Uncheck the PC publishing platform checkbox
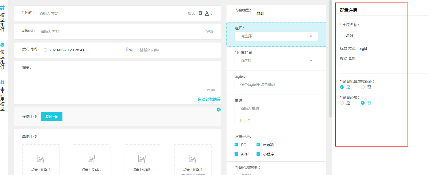Image resolution: width=438 pixels, height=175 pixels. [x=236, y=145]
